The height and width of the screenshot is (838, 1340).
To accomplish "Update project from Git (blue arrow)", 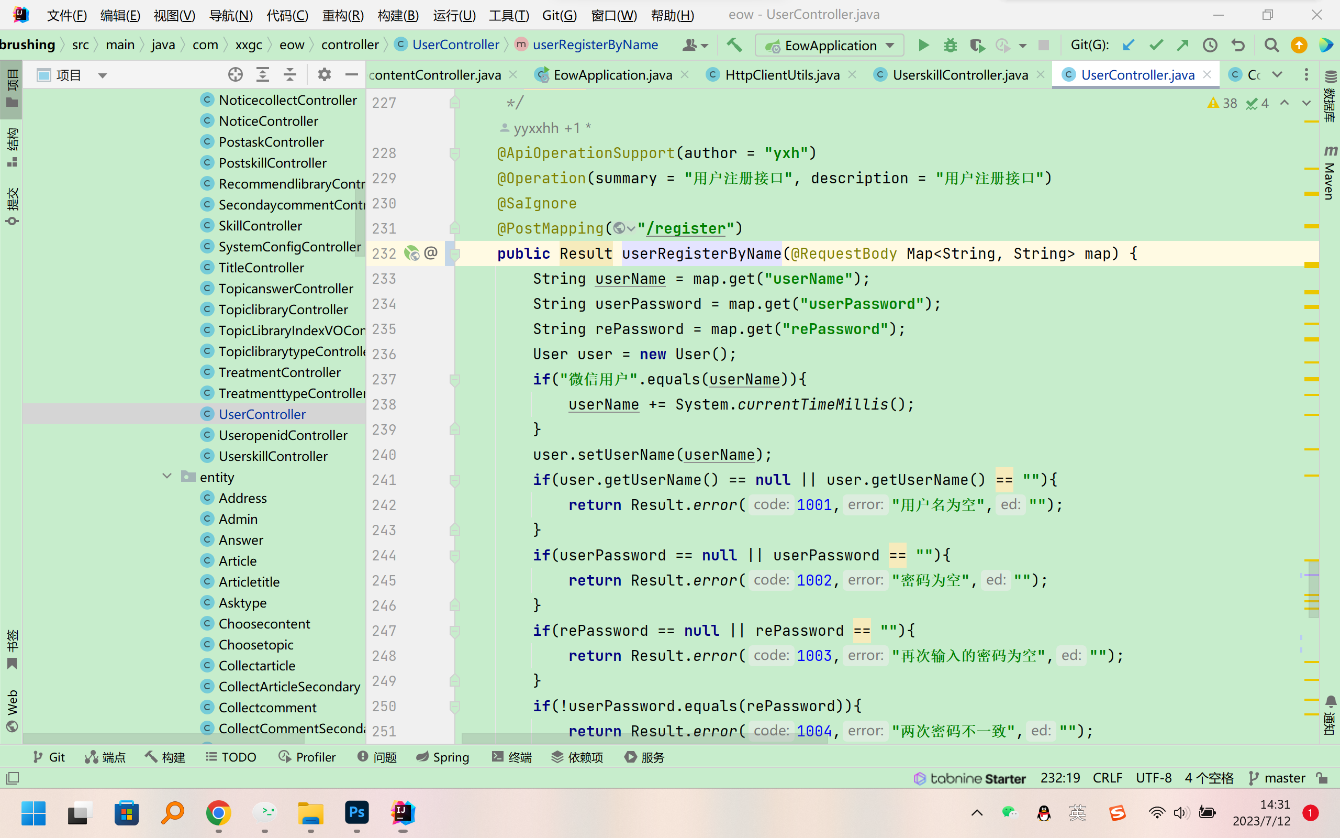I will 1129,45.
